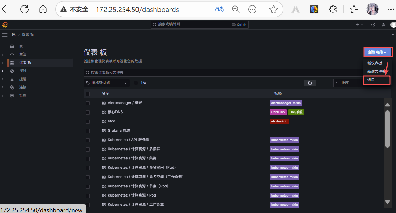
Task: Switch to list view icon
Action: tap(322, 83)
